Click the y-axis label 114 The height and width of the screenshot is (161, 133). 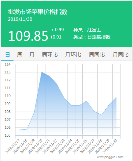[x=8, y=64]
